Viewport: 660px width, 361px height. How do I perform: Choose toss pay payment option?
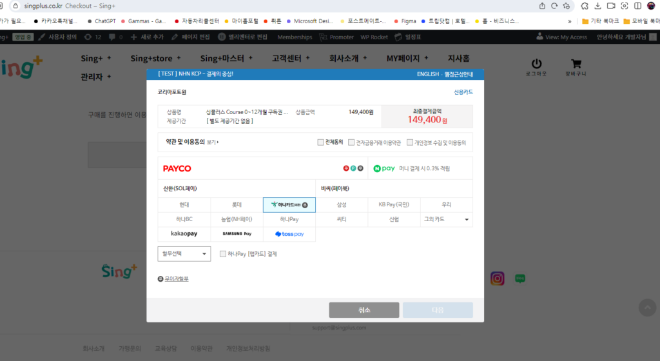tap(289, 234)
